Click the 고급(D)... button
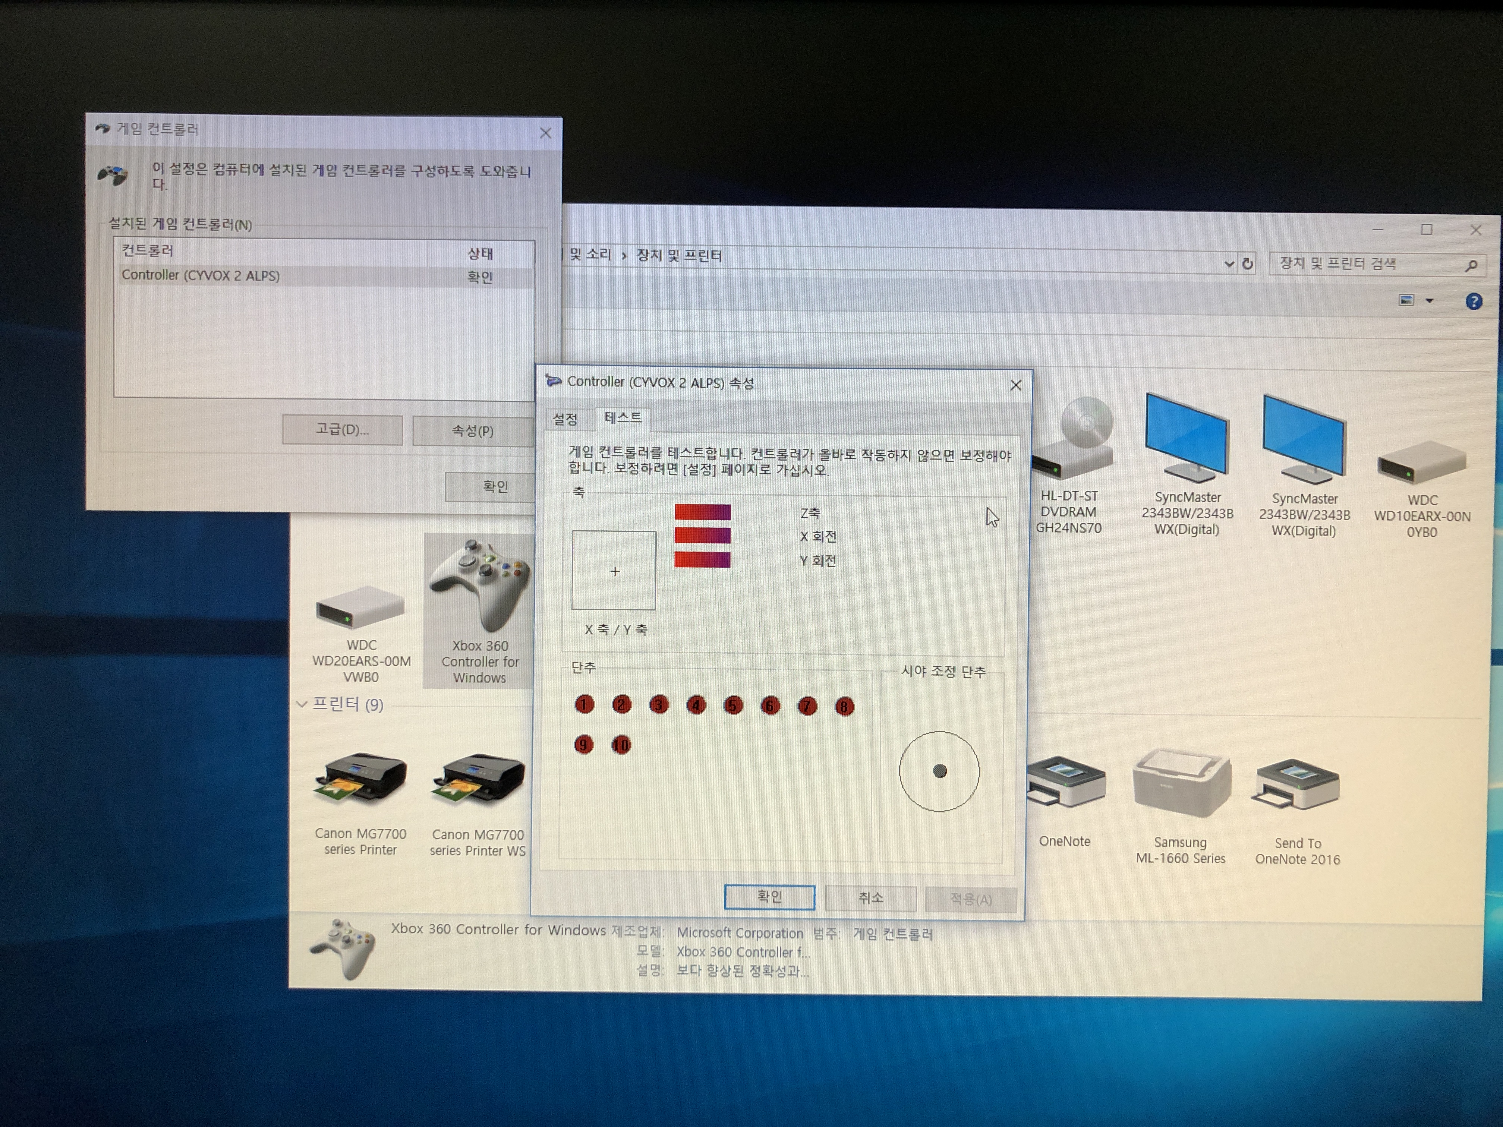1503x1127 pixels. click(342, 429)
